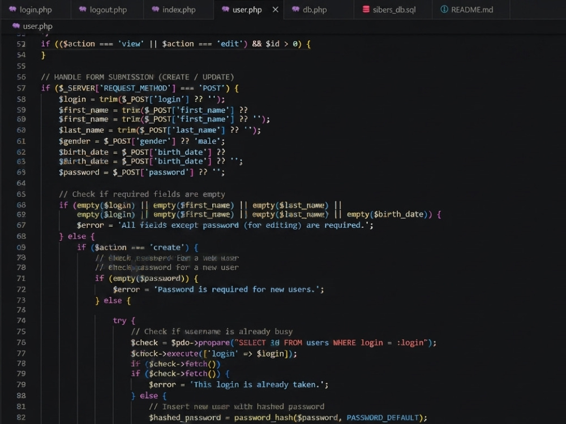Click the "empty($birth_date))" condition text

(x=389, y=214)
